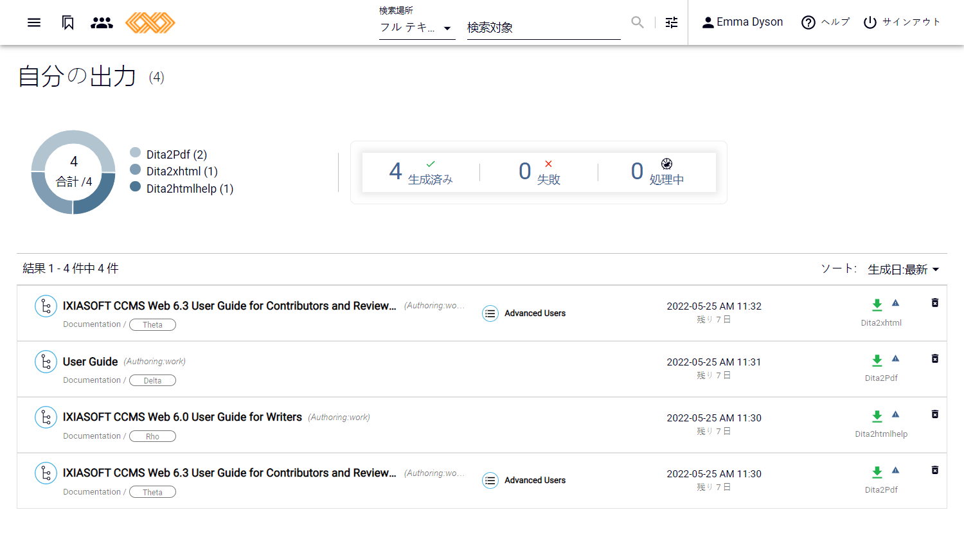Click map icon of 11:30 Contributors guide
Screen dimensions: 964x546
[x=46, y=473]
